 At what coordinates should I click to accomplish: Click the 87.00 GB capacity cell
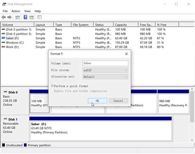coord(121,47)
